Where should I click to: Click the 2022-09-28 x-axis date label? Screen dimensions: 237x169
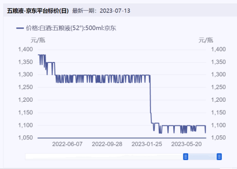[107, 144]
